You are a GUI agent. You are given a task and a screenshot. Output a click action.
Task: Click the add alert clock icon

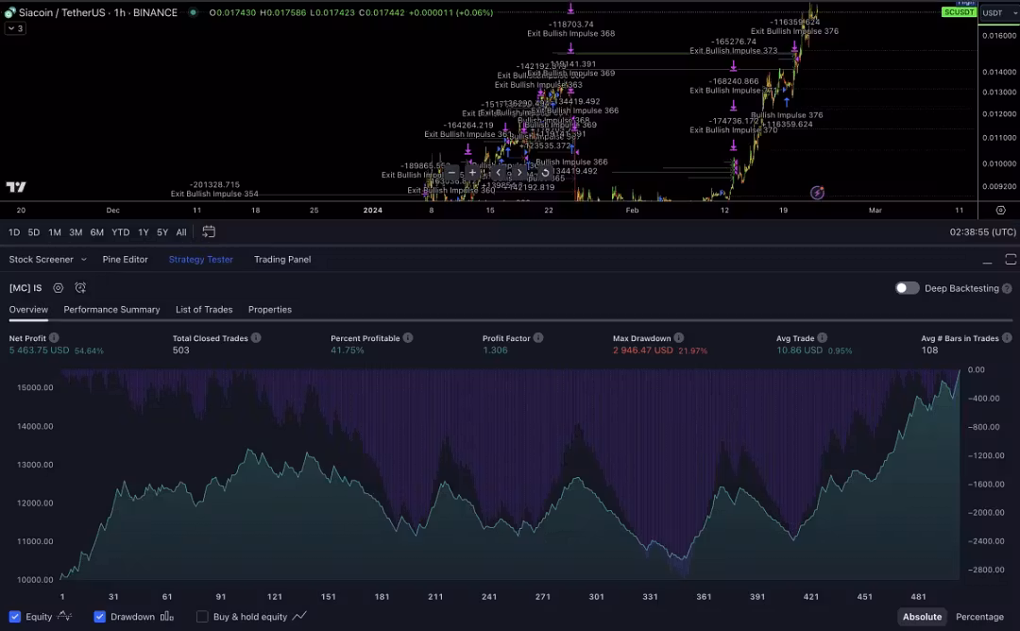[80, 288]
